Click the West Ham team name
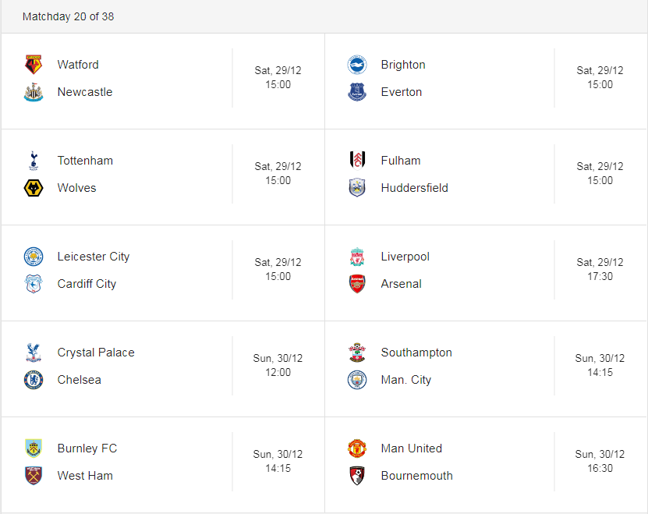Image resolution: width=648 pixels, height=514 pixels. pyautogui.click(x=85, y=476)
